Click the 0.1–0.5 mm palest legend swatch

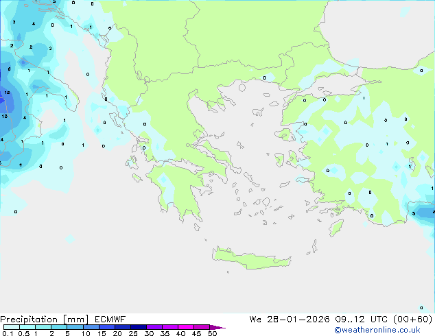(12, 327)
